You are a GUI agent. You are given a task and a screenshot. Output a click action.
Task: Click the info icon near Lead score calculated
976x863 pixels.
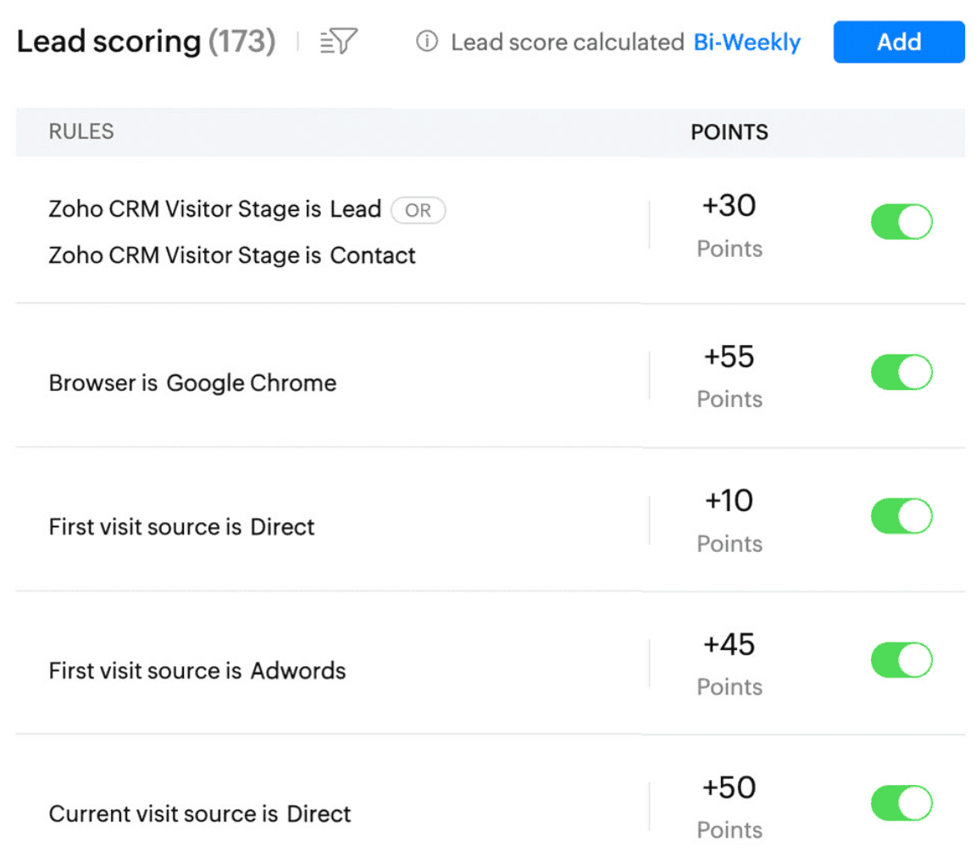tap(428, 42)
